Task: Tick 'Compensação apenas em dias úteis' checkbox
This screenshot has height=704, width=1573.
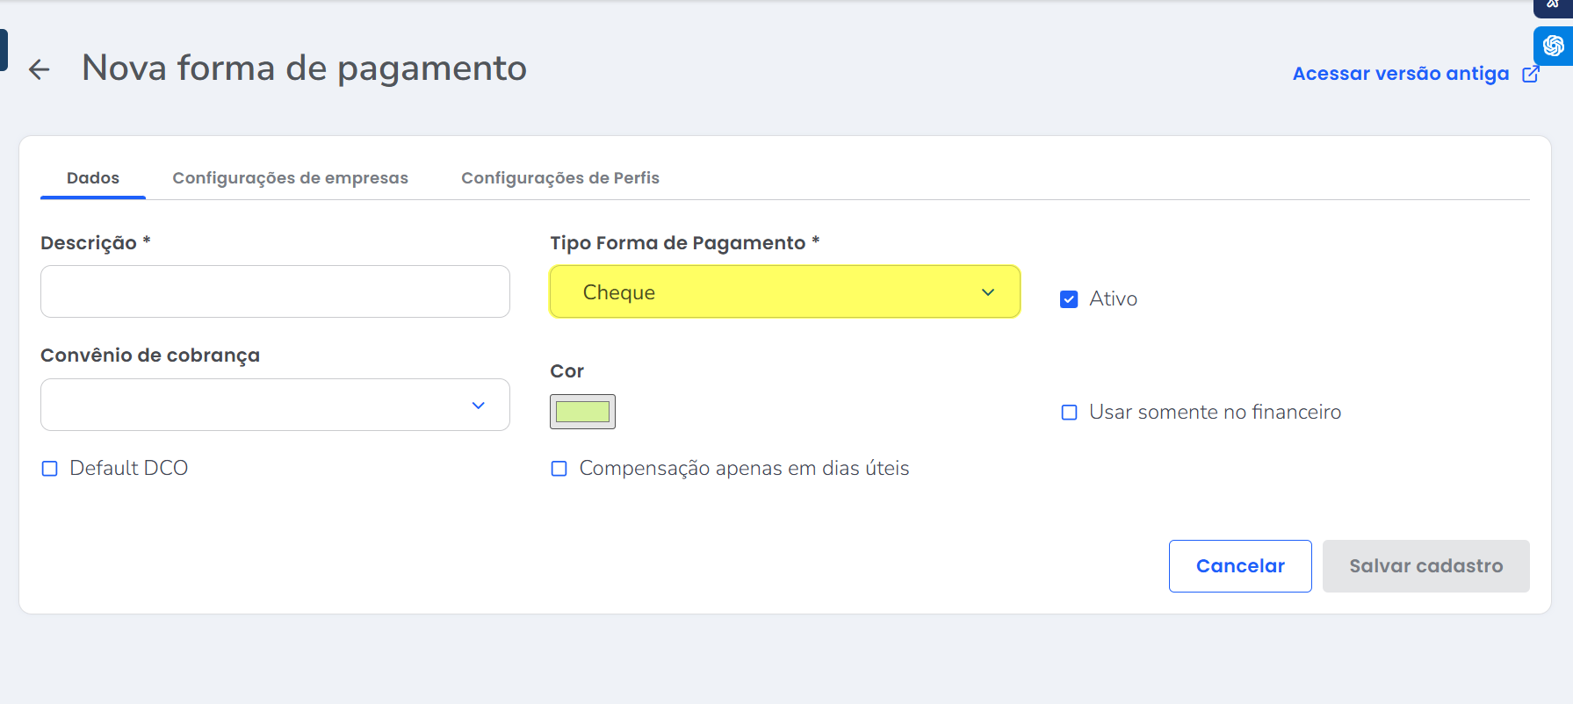Action: [x=559, y=469]
